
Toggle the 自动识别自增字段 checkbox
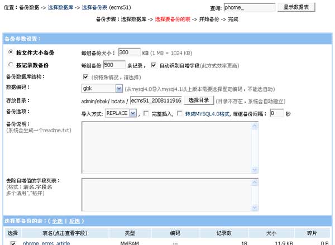click(x=153, y=65)
